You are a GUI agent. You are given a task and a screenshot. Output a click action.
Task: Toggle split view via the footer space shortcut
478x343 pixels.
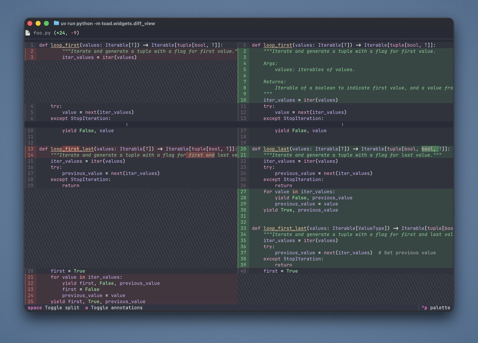[x=53, y=308]
